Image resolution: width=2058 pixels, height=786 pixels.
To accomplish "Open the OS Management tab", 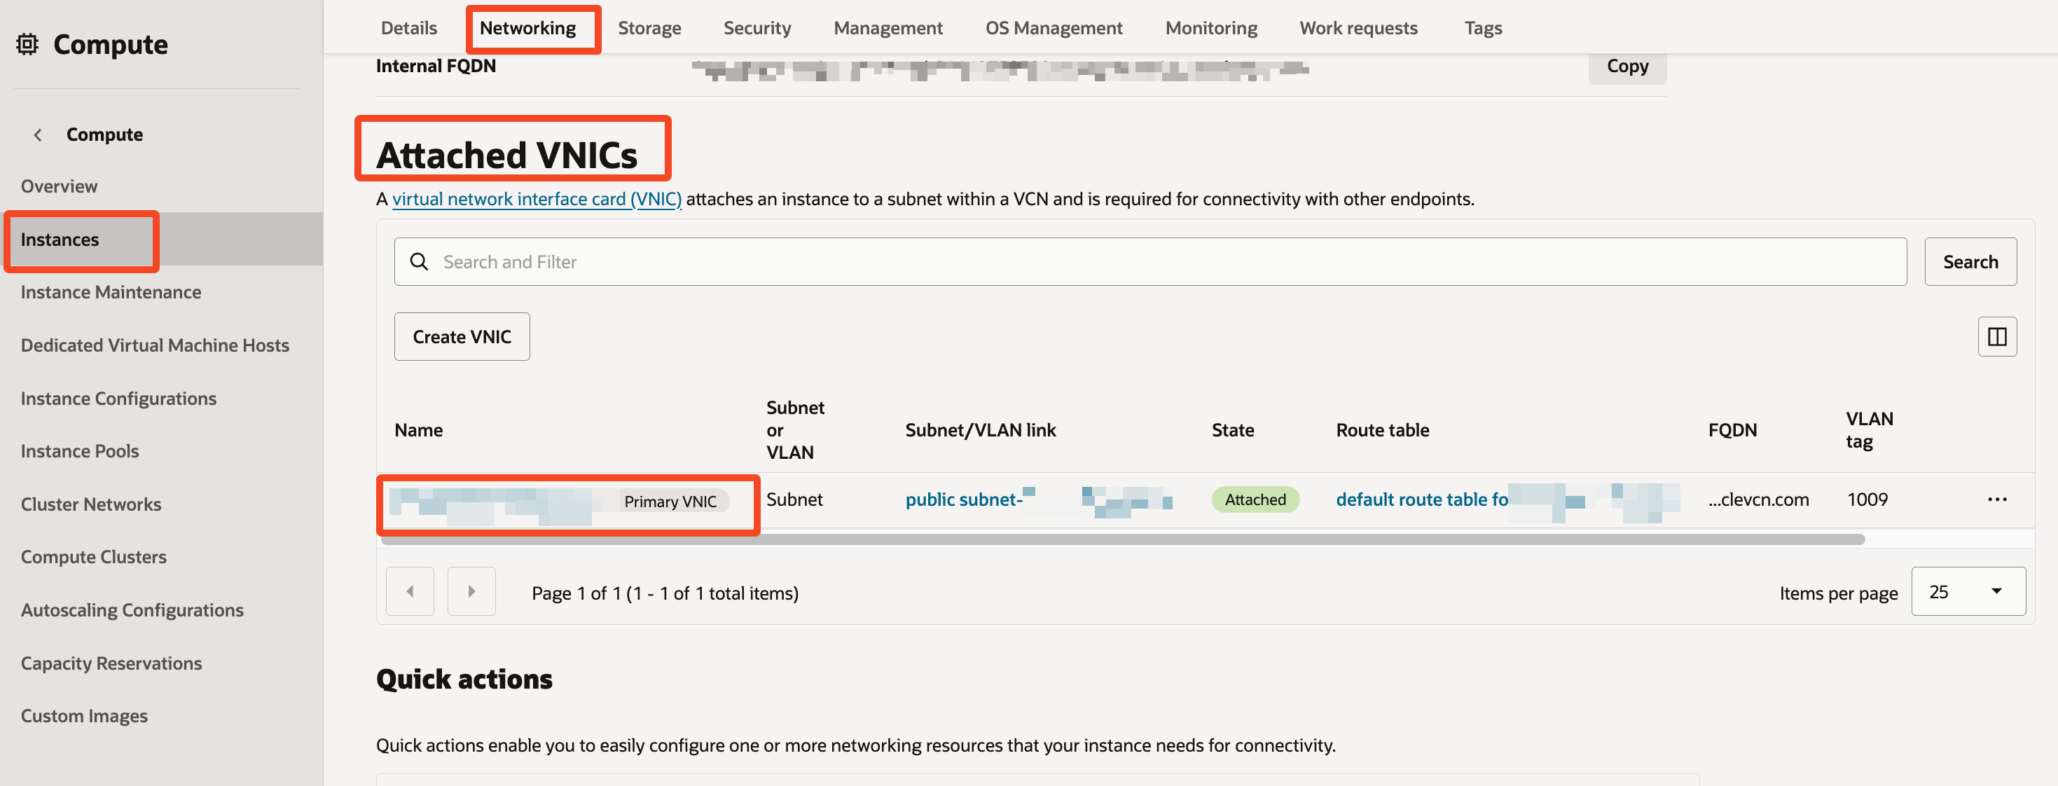I will [x=1053, y=28].
